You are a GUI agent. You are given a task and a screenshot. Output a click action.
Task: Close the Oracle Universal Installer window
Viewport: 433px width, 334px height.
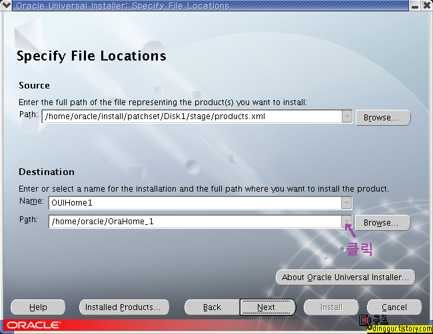point(427,5)
